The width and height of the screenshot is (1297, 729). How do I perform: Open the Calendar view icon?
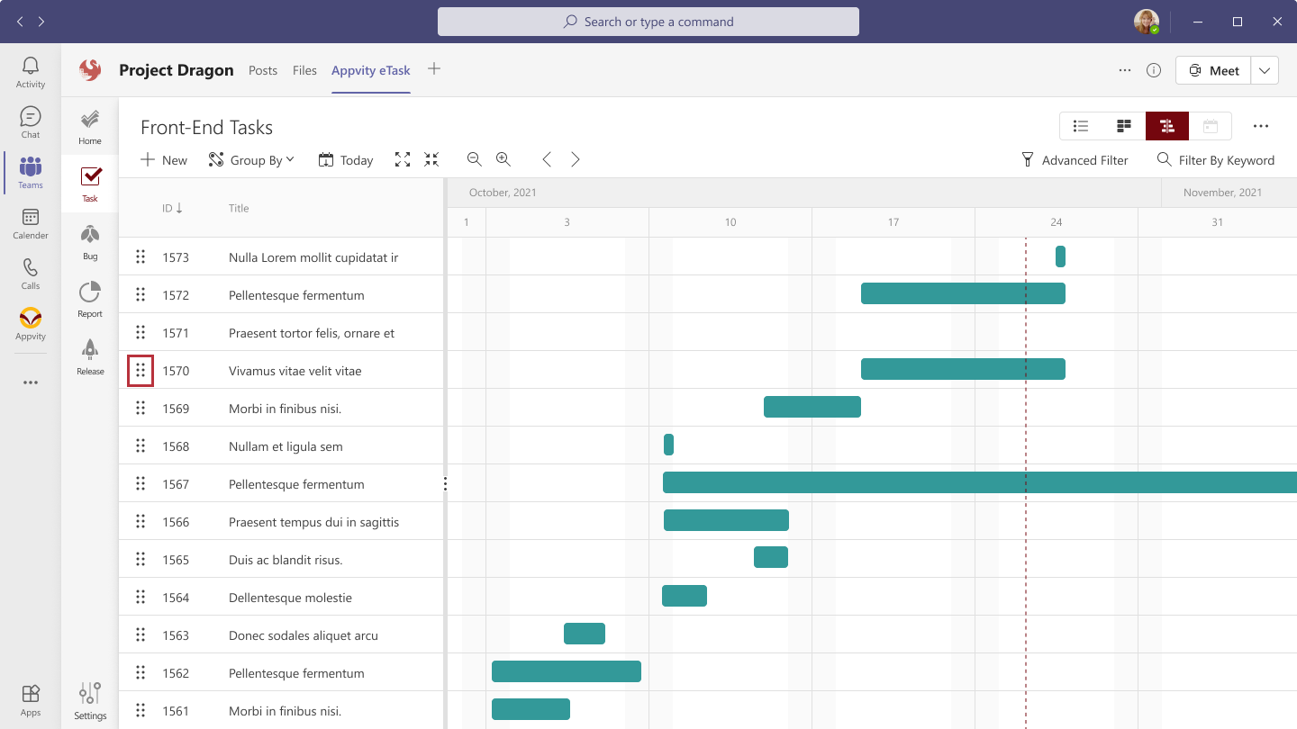(1211, 126)
